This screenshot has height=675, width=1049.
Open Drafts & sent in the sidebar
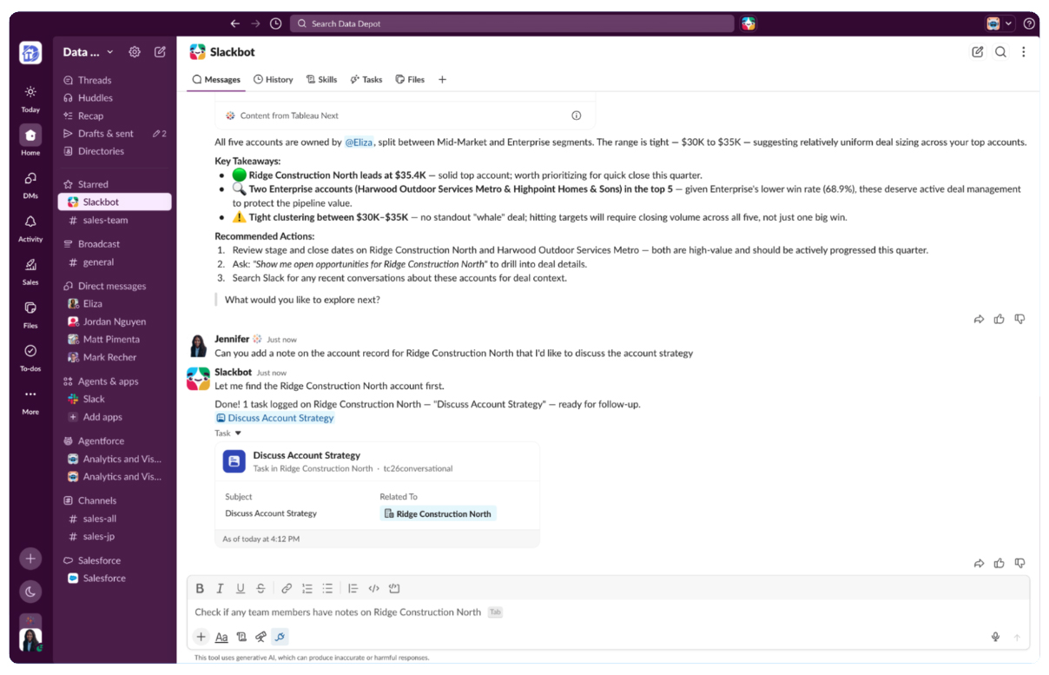coord(106,134)
